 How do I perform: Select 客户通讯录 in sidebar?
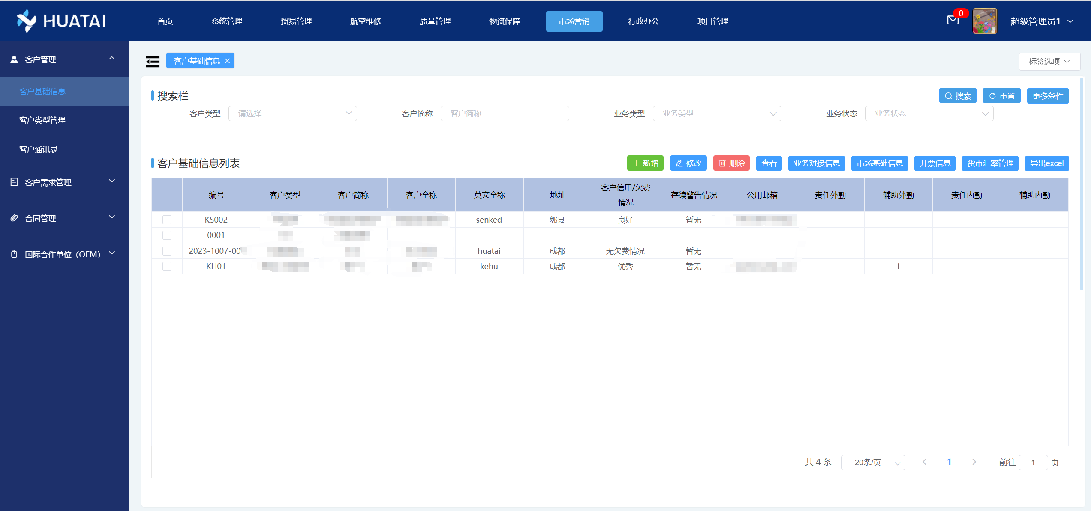tap(64, 149)
